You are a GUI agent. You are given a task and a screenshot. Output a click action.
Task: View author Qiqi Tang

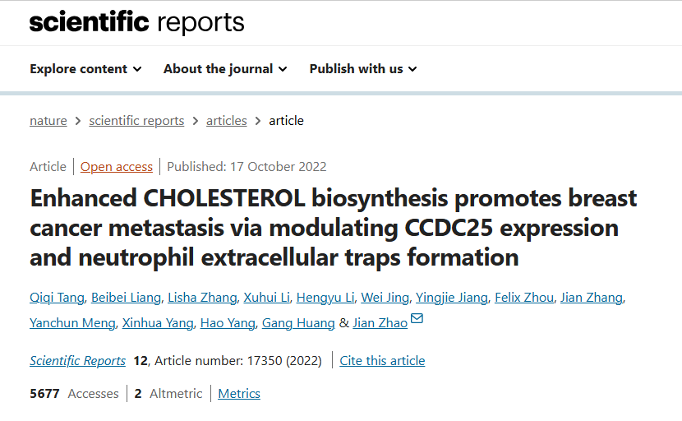pos(57,298)
